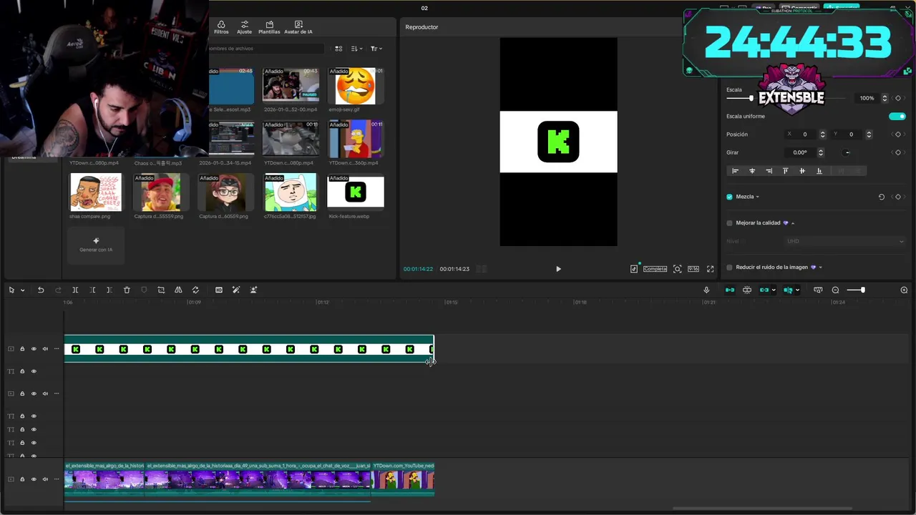This screenshot has width=916, height=515.
Task: Open the Ajuste tab
Action: click(x=245, y=27)
